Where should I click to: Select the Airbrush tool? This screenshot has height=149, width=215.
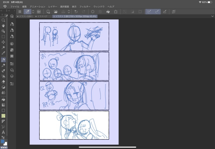point(3,76)
